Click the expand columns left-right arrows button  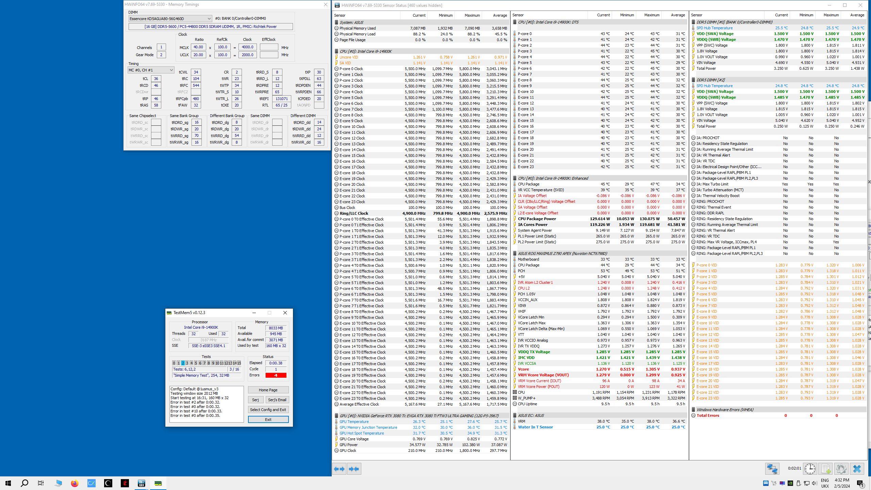pyautogui.click(x=339, y=469)
